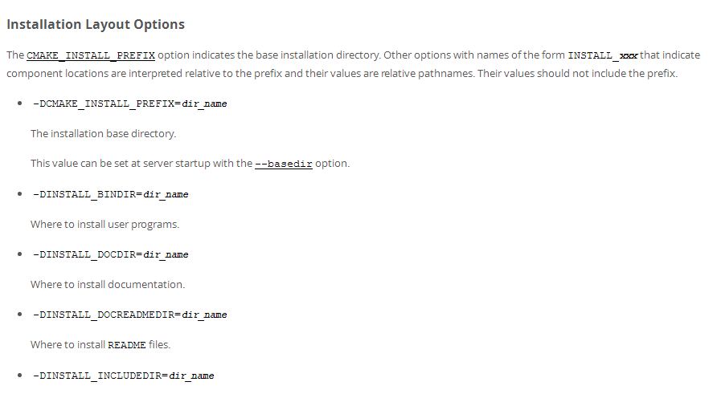Click 'The installation base directory.' sentence

pyautogui.click(x=104, y=134)
